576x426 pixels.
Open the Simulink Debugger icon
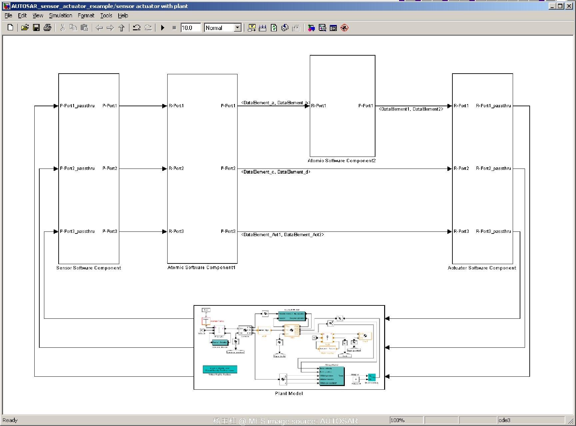click(344, 28)
